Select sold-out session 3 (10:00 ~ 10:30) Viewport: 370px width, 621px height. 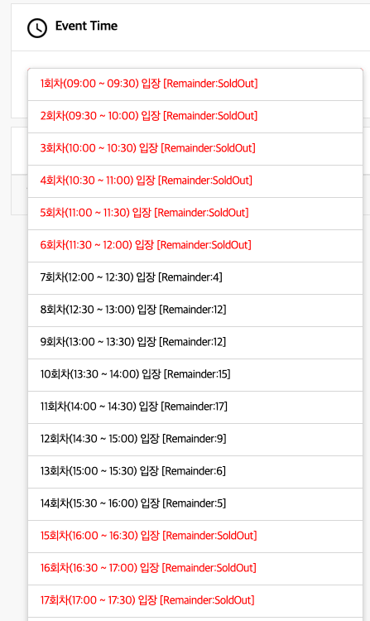point(195,149)
